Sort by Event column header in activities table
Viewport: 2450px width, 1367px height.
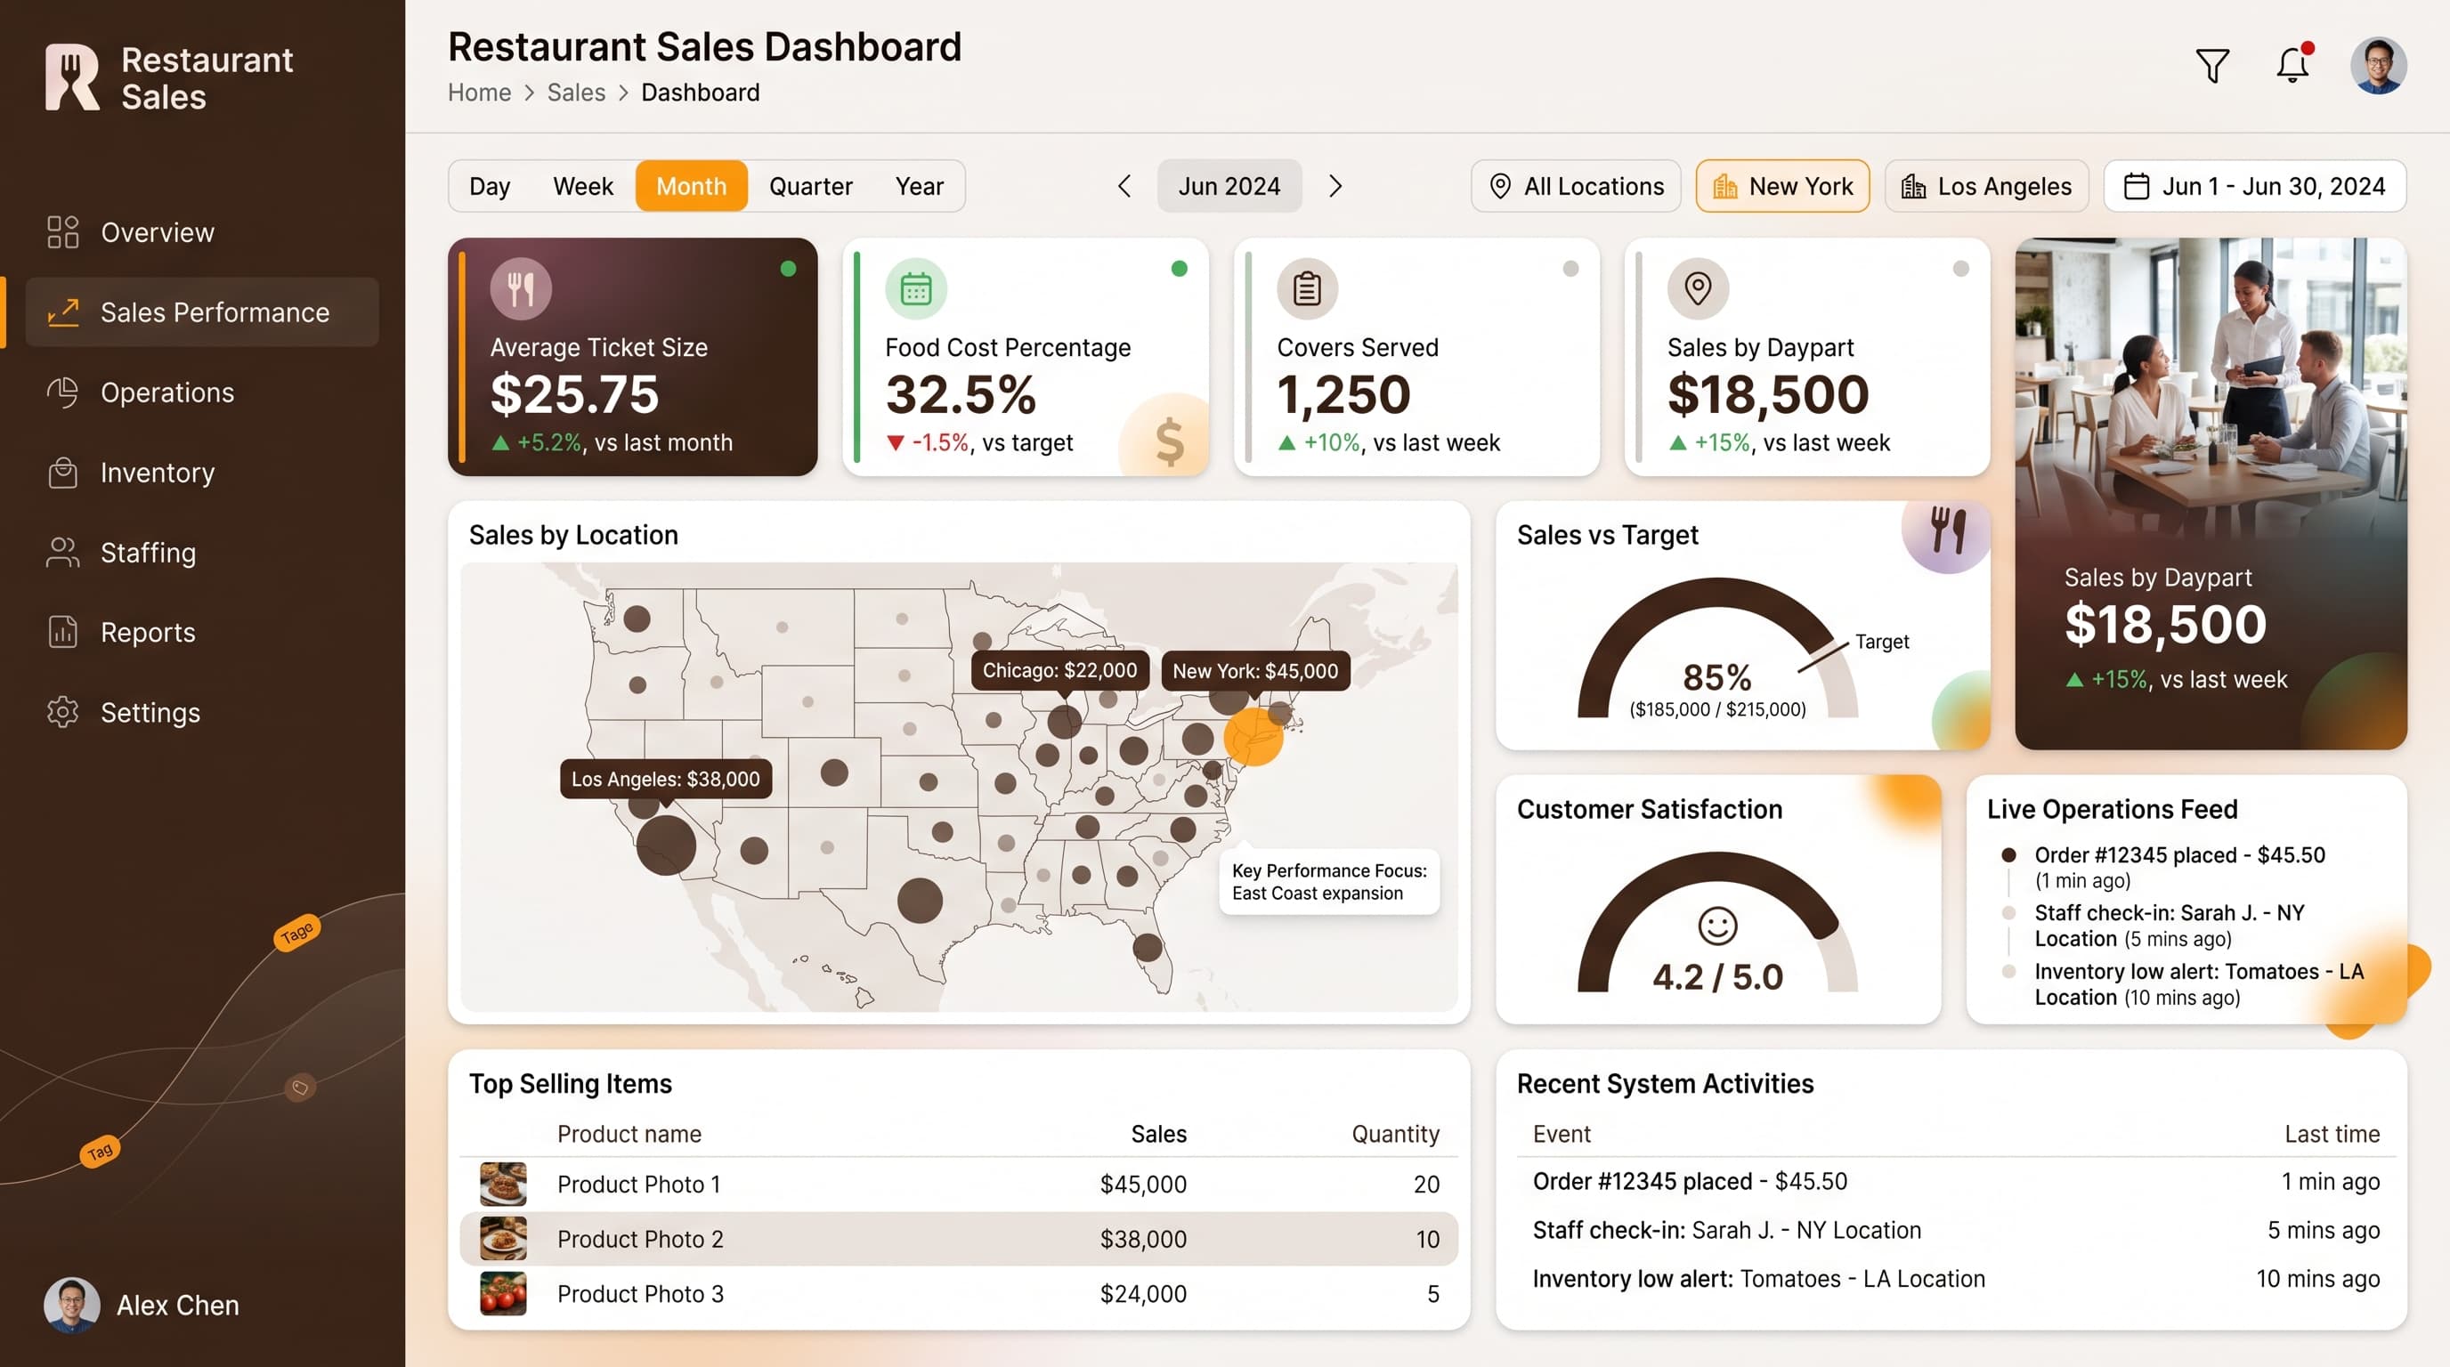1562,1133
